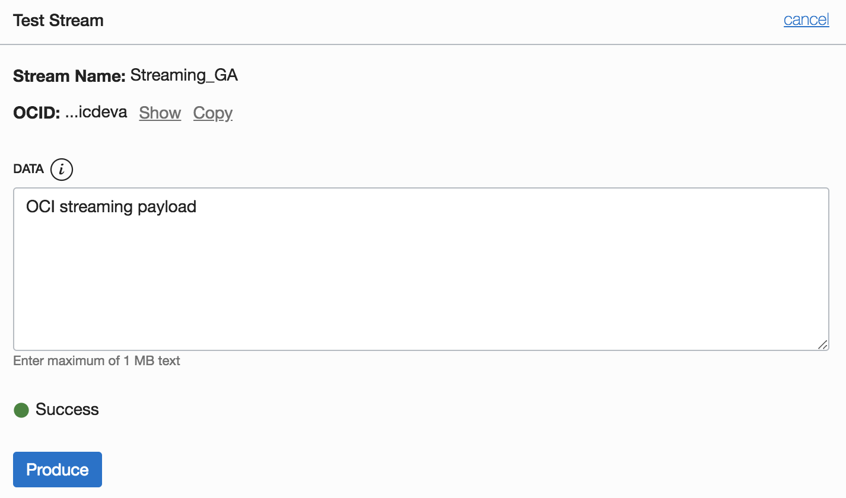
Task: Click the OCID label
Action: point(36,113)
